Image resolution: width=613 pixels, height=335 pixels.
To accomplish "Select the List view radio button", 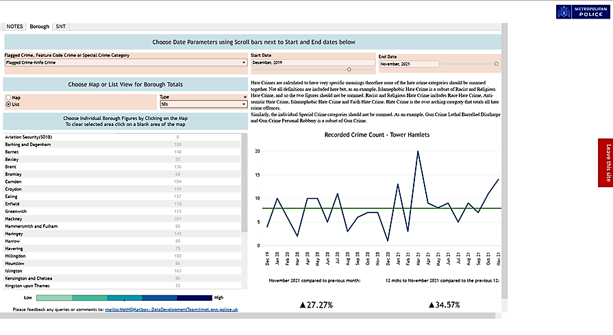I will (8, 105).
